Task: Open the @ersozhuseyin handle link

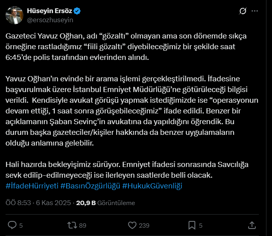Action: tap(50, 19)
